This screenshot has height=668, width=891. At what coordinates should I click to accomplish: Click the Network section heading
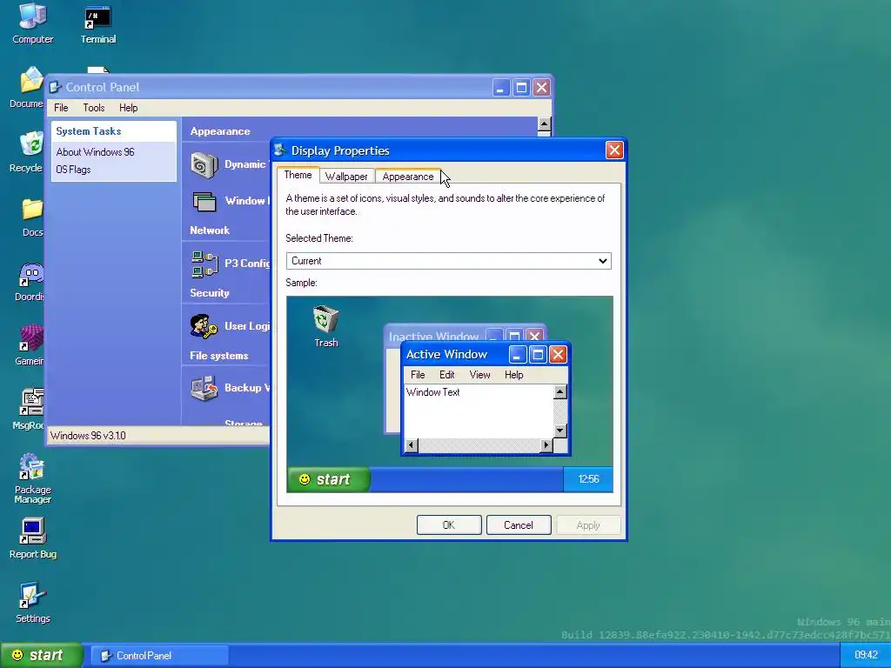[x=210, y=230]
